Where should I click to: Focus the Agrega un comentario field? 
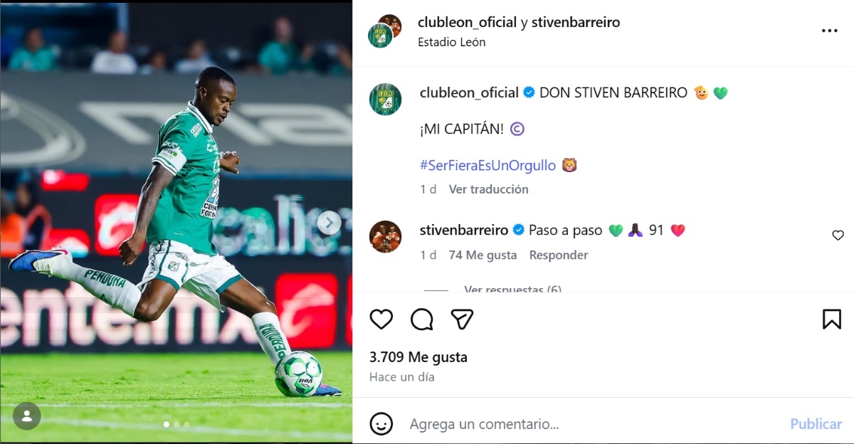[591, 424]
